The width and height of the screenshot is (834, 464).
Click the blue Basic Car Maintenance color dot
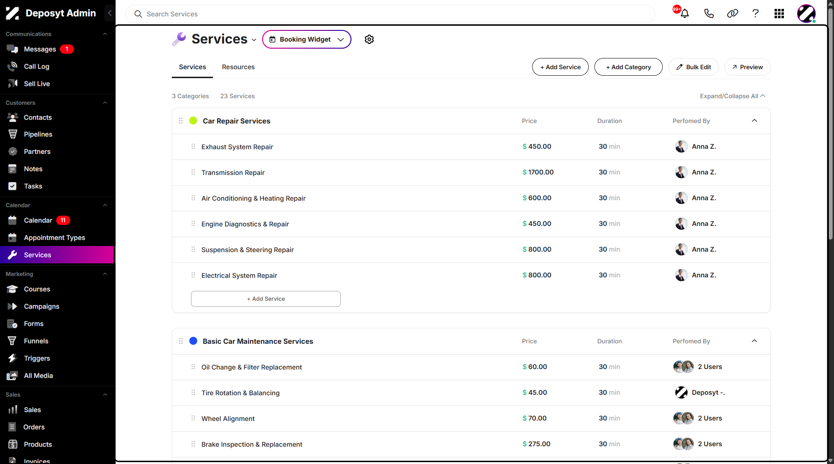[x=193, y=341]
